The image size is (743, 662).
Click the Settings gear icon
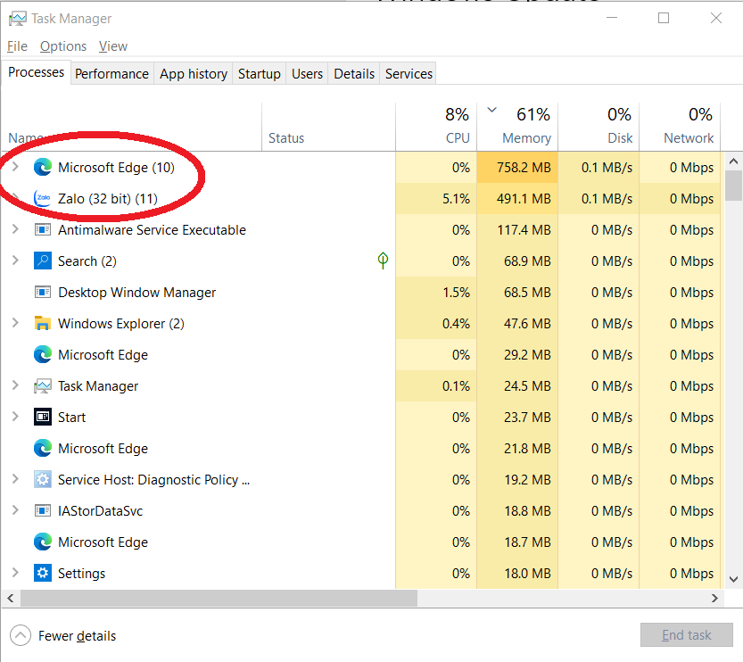click(43, 574)
